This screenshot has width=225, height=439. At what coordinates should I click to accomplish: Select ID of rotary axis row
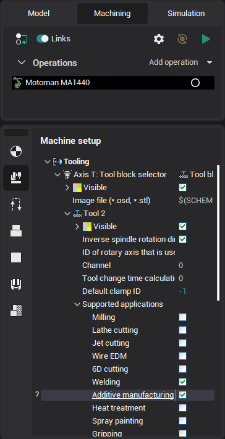tap(129, 253)
